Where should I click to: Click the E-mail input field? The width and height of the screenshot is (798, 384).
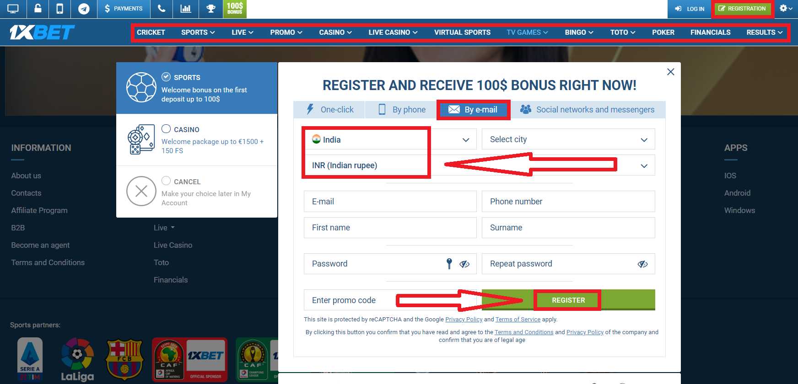390,202
